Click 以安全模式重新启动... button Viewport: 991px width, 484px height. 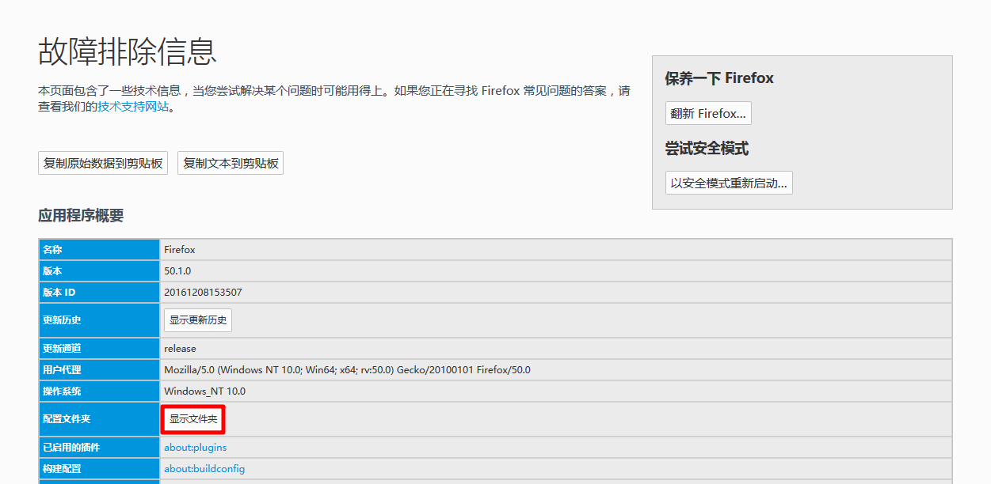(x=729, y=183)
